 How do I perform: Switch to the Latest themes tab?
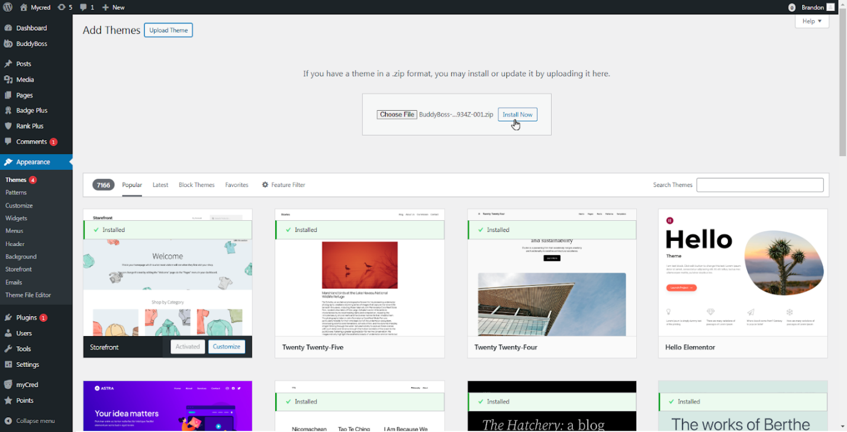coord(160,185)
